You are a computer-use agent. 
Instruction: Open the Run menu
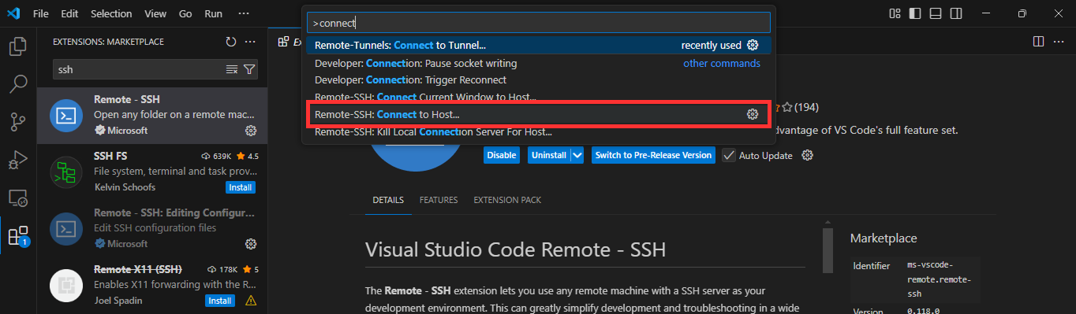coord(213,13)
